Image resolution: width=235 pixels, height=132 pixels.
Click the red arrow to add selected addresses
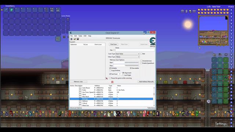pyautogui.click(x=107, y=78)
